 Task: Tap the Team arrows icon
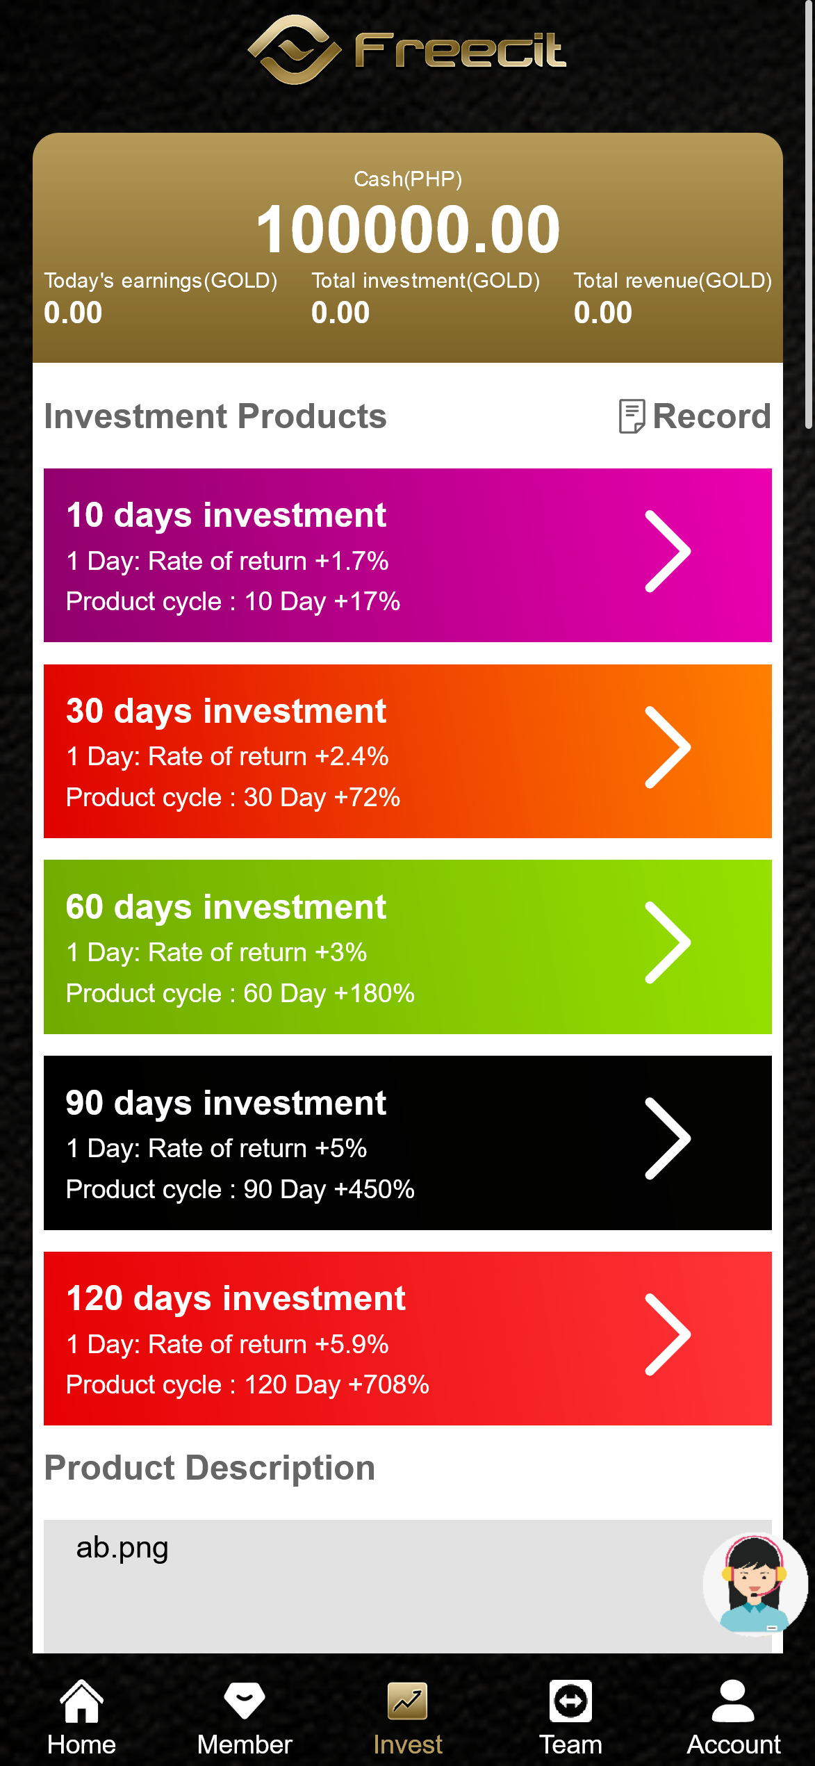coord(570,1701)
